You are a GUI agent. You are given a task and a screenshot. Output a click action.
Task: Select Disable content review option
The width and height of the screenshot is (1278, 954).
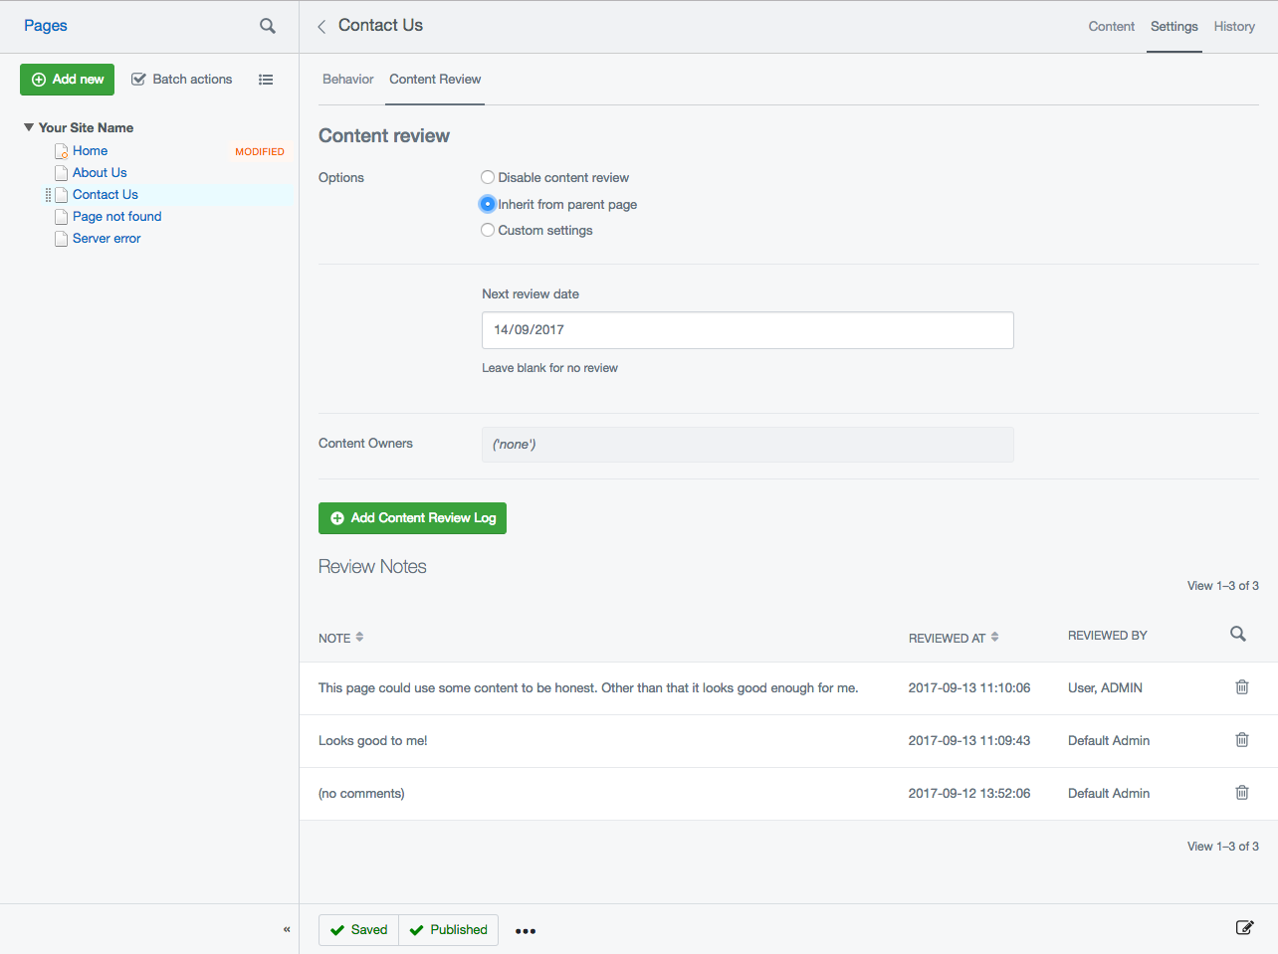click(x=488, y=177)
